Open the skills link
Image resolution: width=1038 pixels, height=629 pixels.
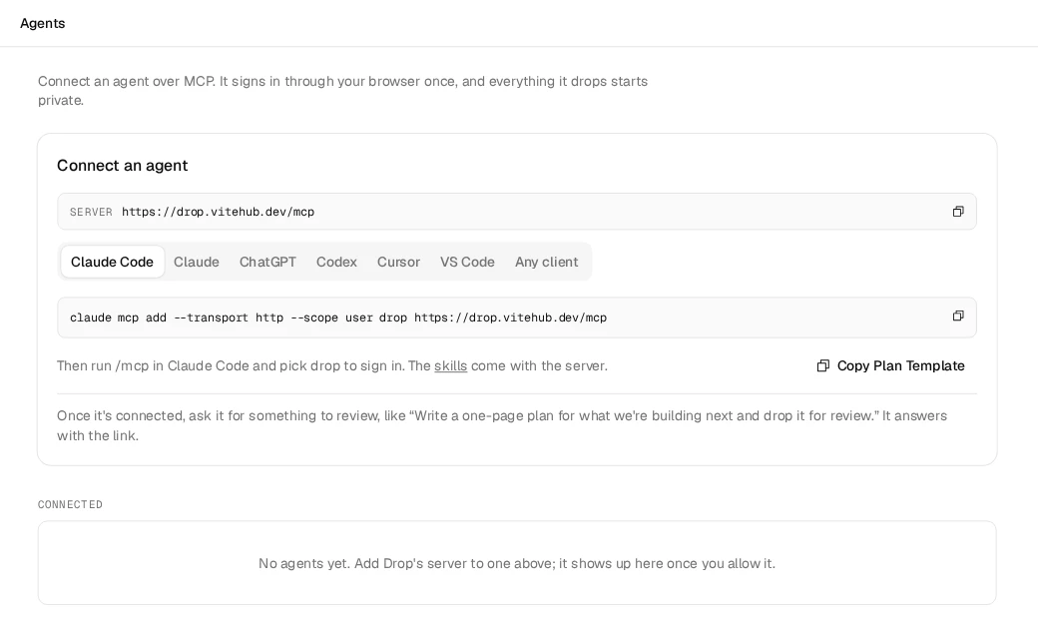tap(450, 366)
